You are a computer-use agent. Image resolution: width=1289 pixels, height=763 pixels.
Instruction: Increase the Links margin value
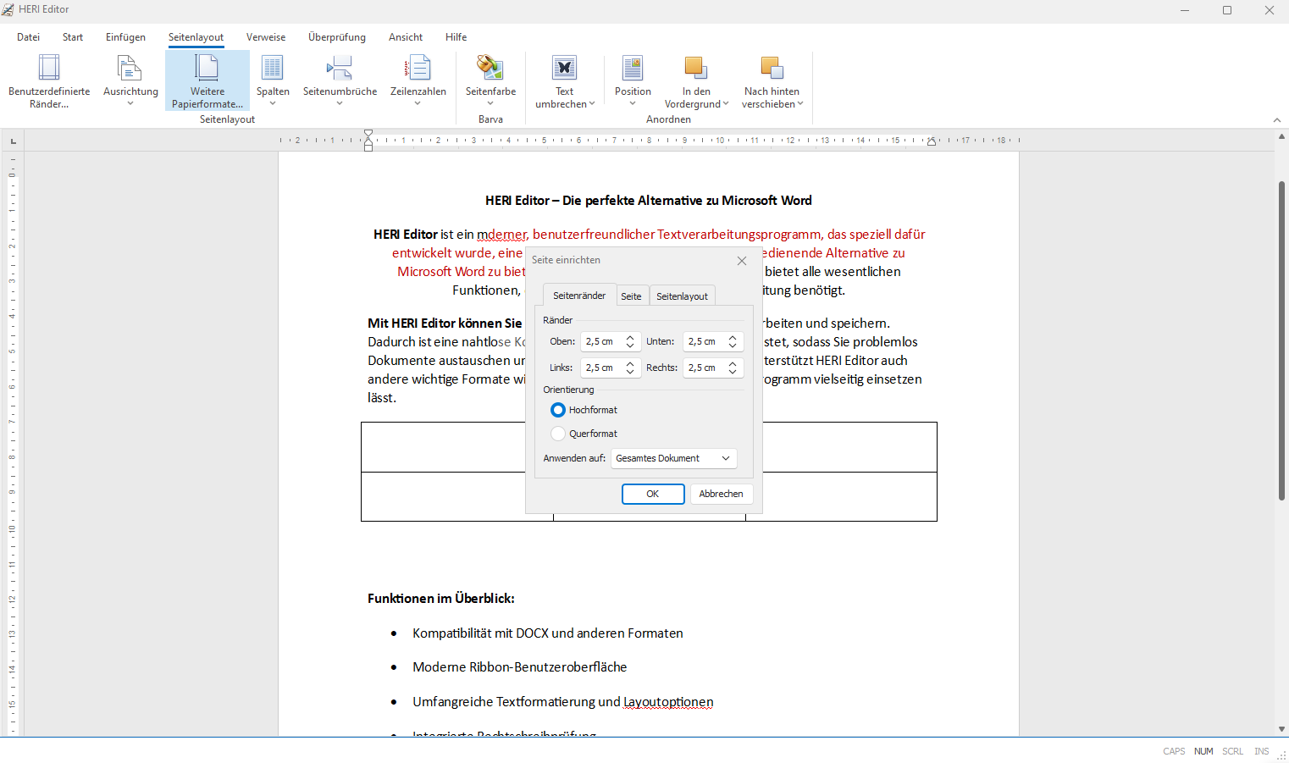630,363
